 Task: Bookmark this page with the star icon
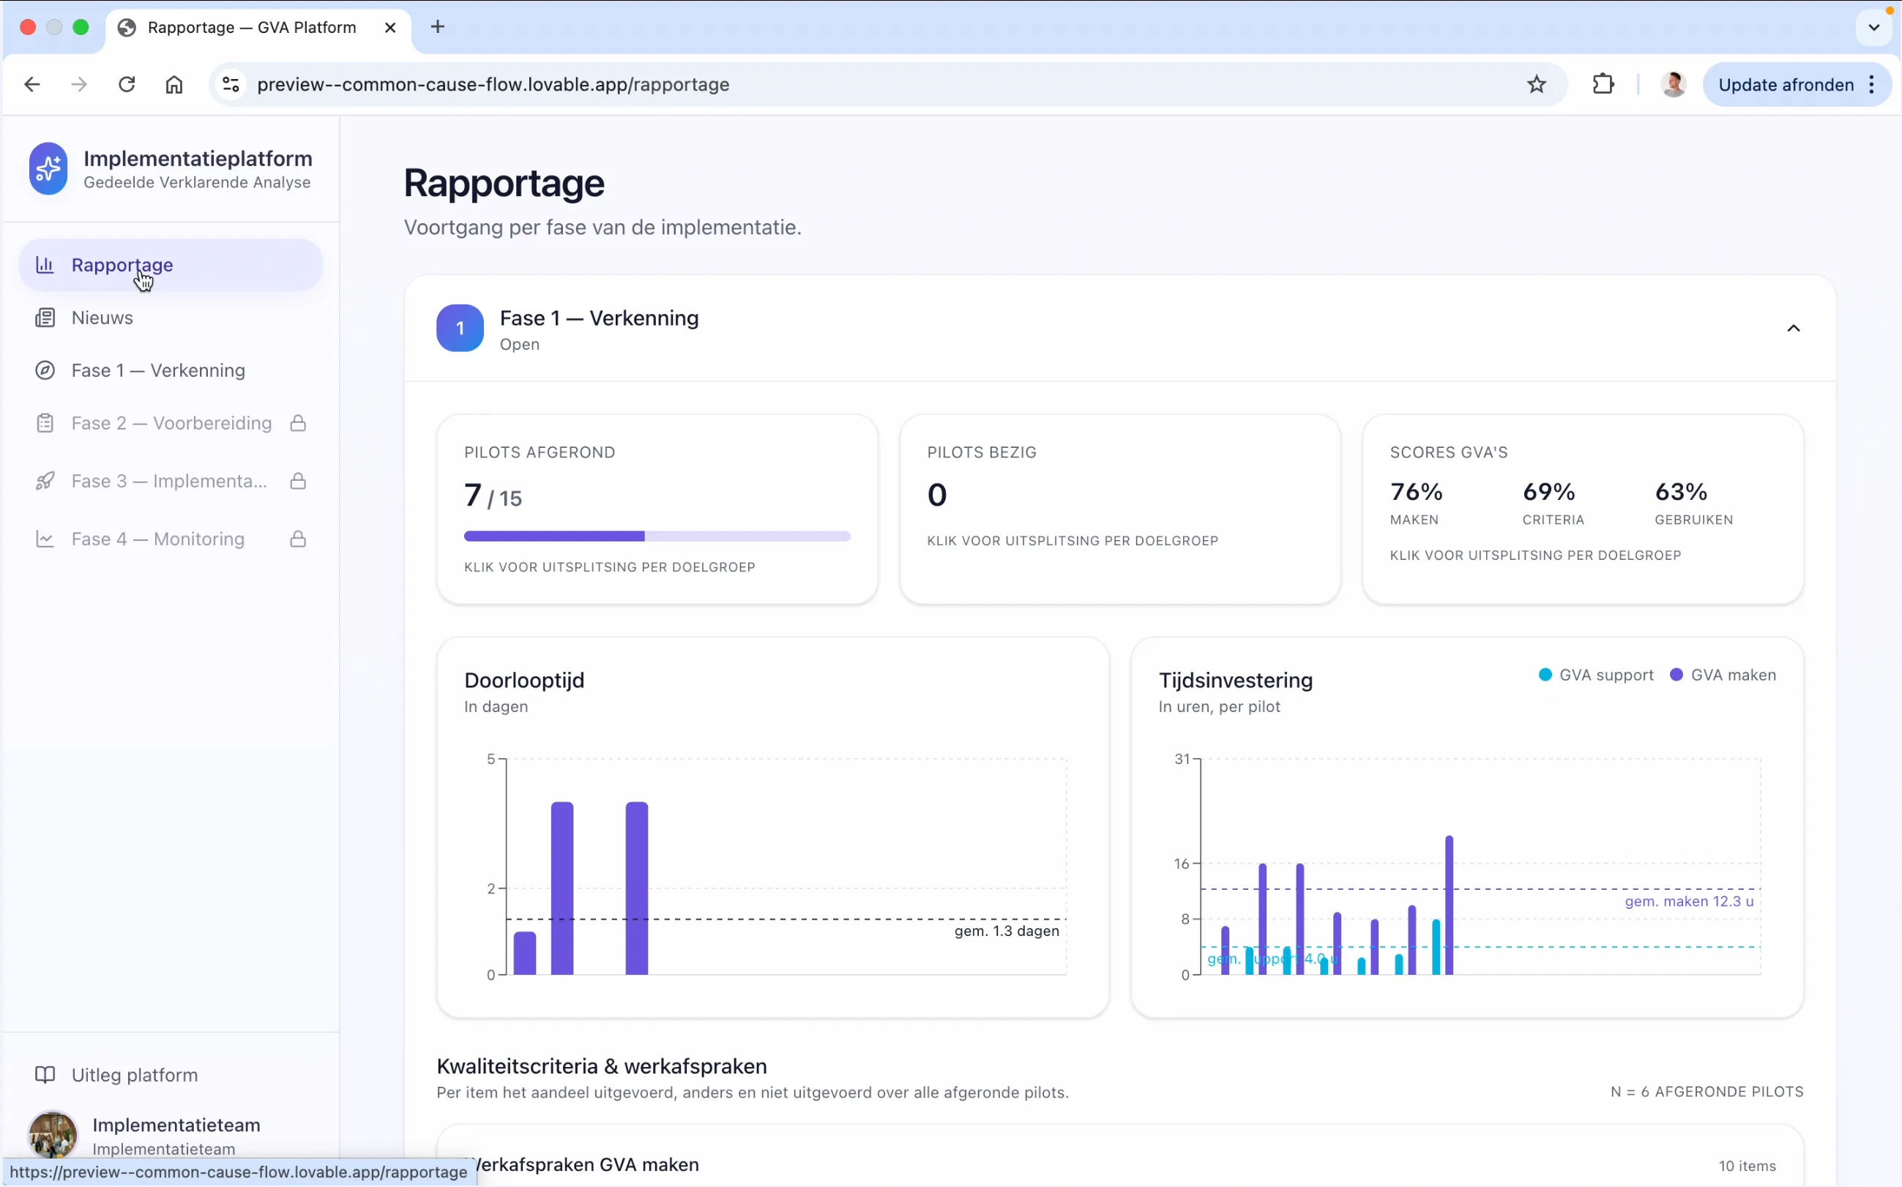coord(1536,85)
